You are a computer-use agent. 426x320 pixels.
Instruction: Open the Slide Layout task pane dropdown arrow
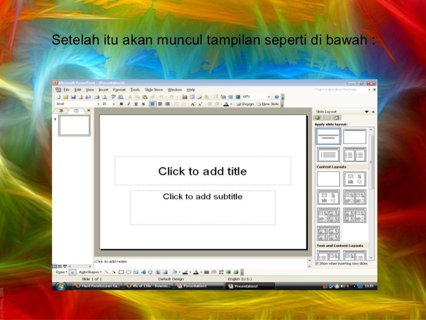click(x=366, y=111)
